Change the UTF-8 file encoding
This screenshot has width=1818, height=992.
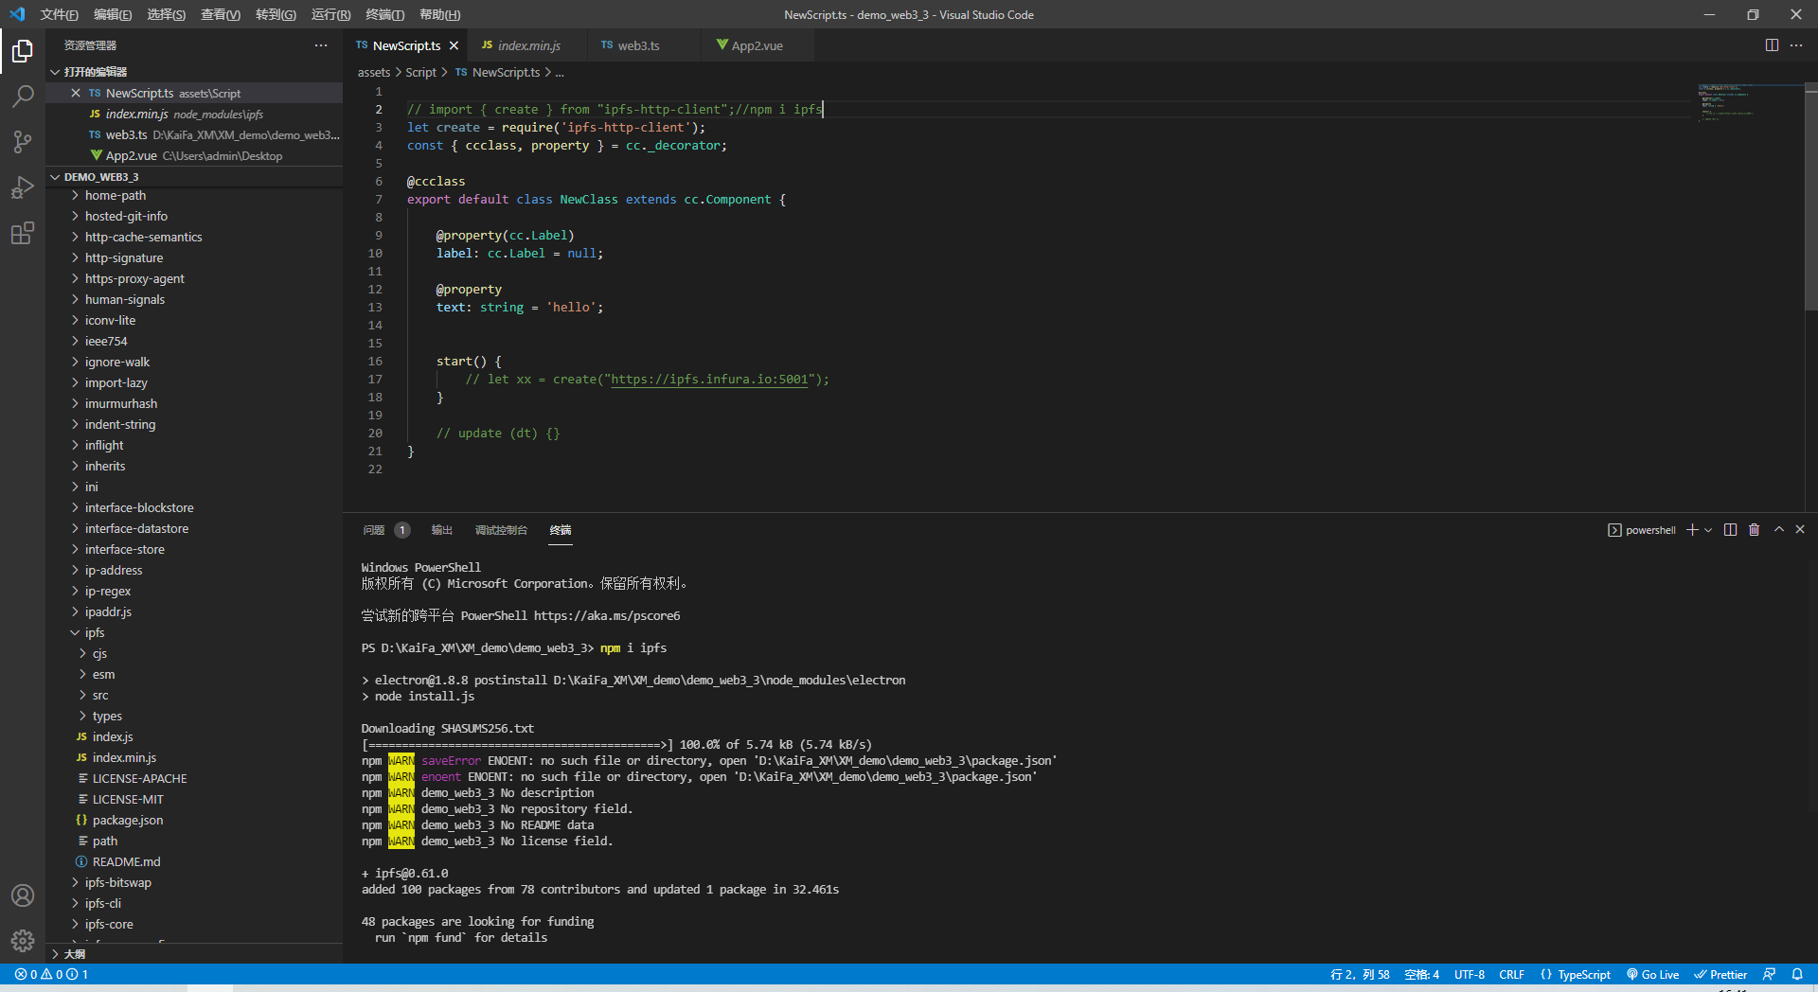tap(1470, 974)
